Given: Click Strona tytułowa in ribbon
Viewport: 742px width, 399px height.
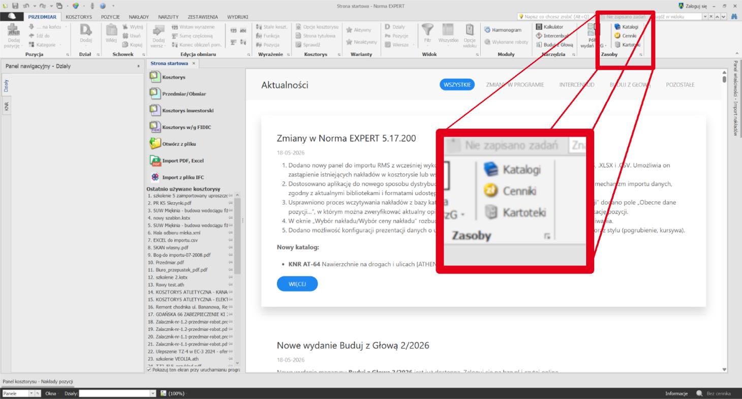Looking at the screenshot, I should tap(315, 36).
